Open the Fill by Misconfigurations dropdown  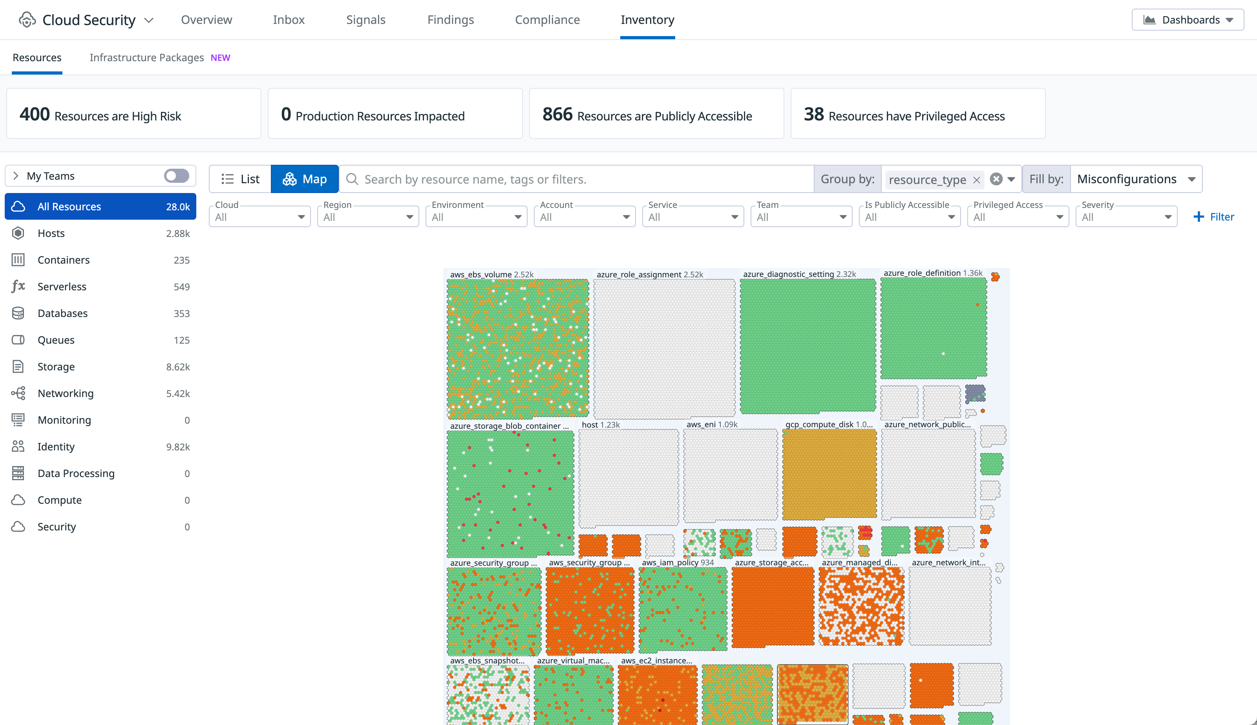pos(1135,179)
